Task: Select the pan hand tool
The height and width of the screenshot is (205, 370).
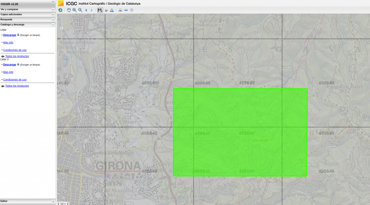Action: pos(69,10)
